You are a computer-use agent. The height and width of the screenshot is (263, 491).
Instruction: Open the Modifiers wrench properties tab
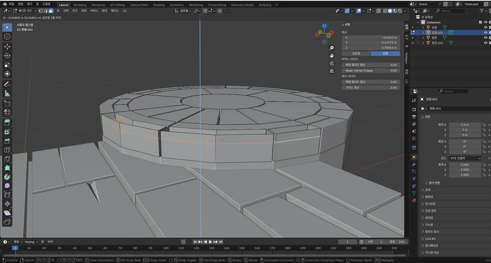pyautogui.click(x=414, y=164)
